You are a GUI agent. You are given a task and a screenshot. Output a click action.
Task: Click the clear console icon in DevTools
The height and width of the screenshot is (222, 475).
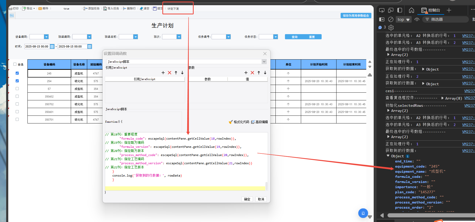391,20
